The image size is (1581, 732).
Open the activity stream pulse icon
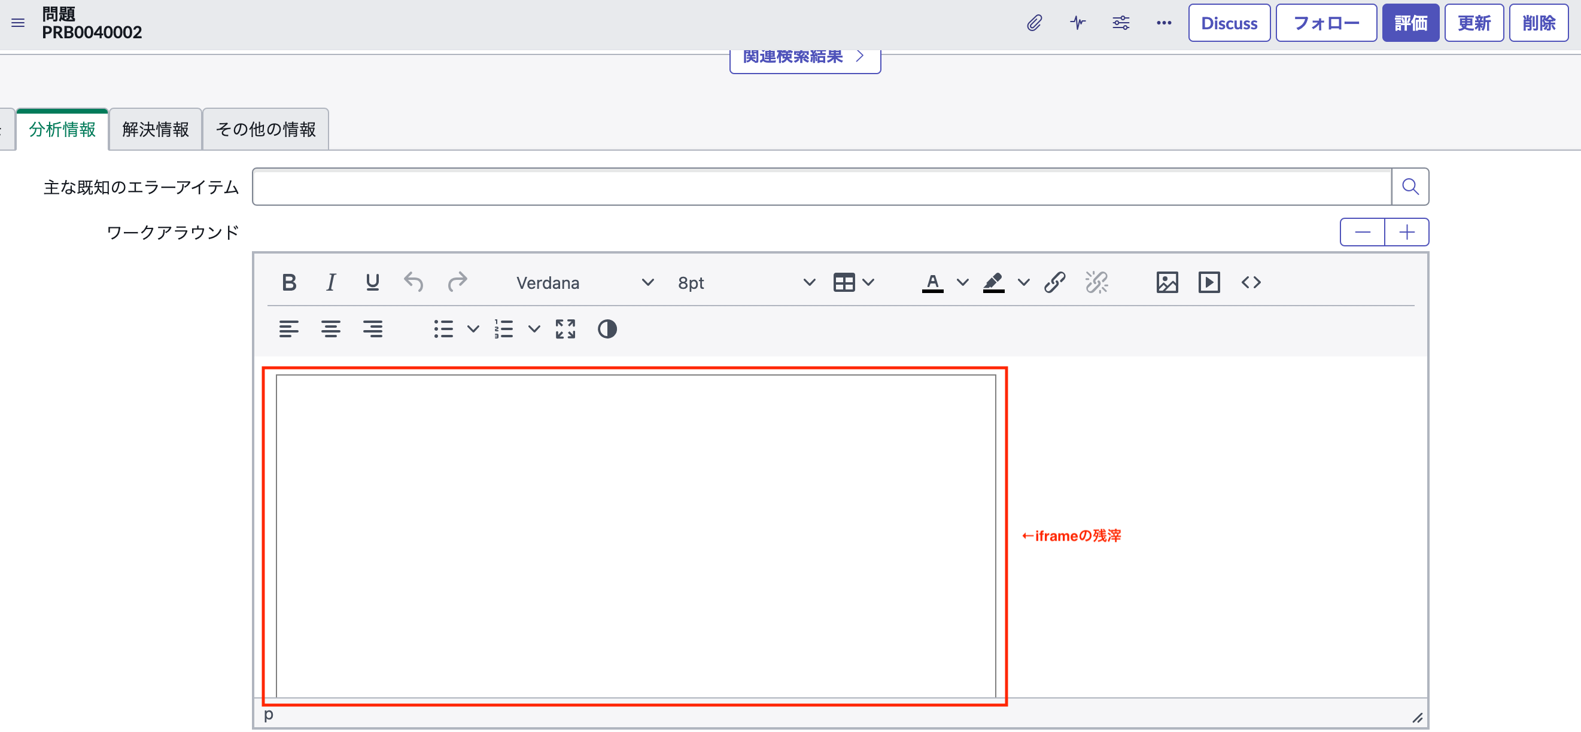coord(1078,23)
